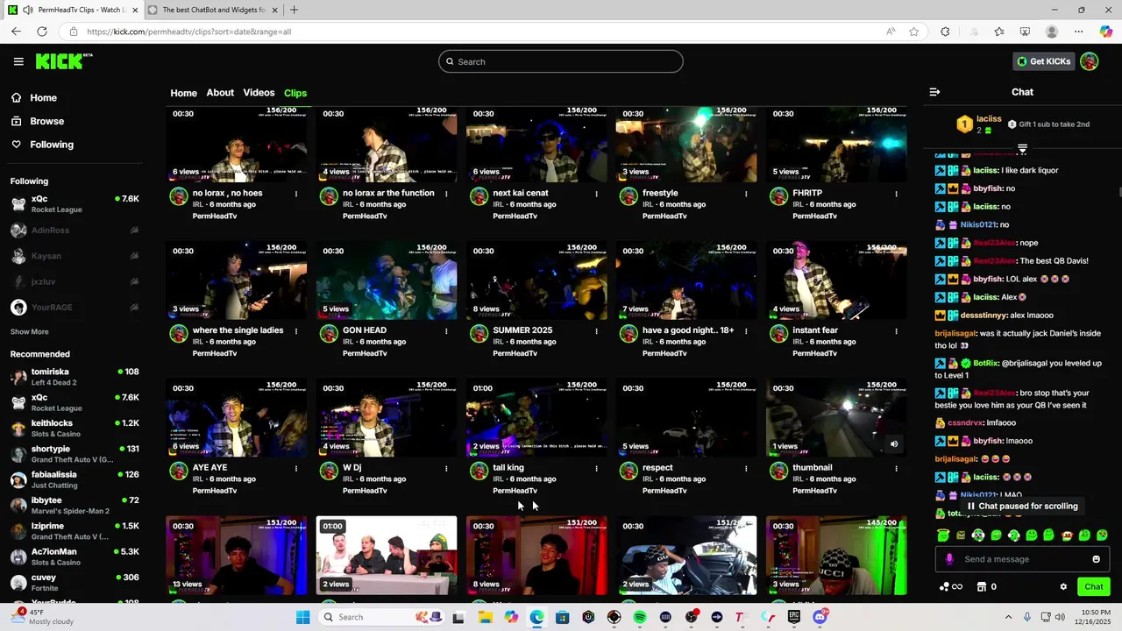Open PermHeadTv link under 'respect' clip
1122x631 pixels.
point(664,491)
